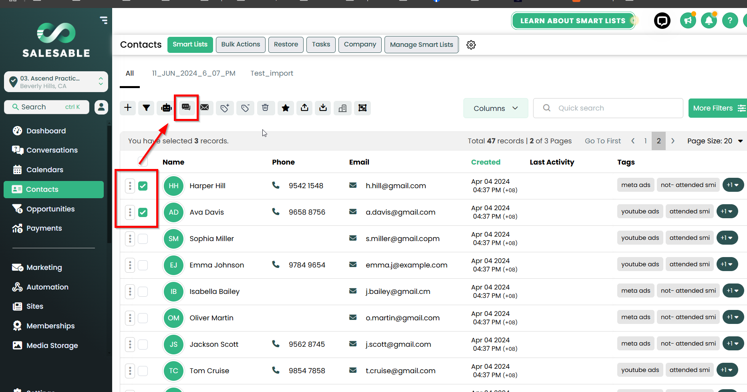Check the Tom Cruise checkbox
747x392 pixels.
[143, 371]
